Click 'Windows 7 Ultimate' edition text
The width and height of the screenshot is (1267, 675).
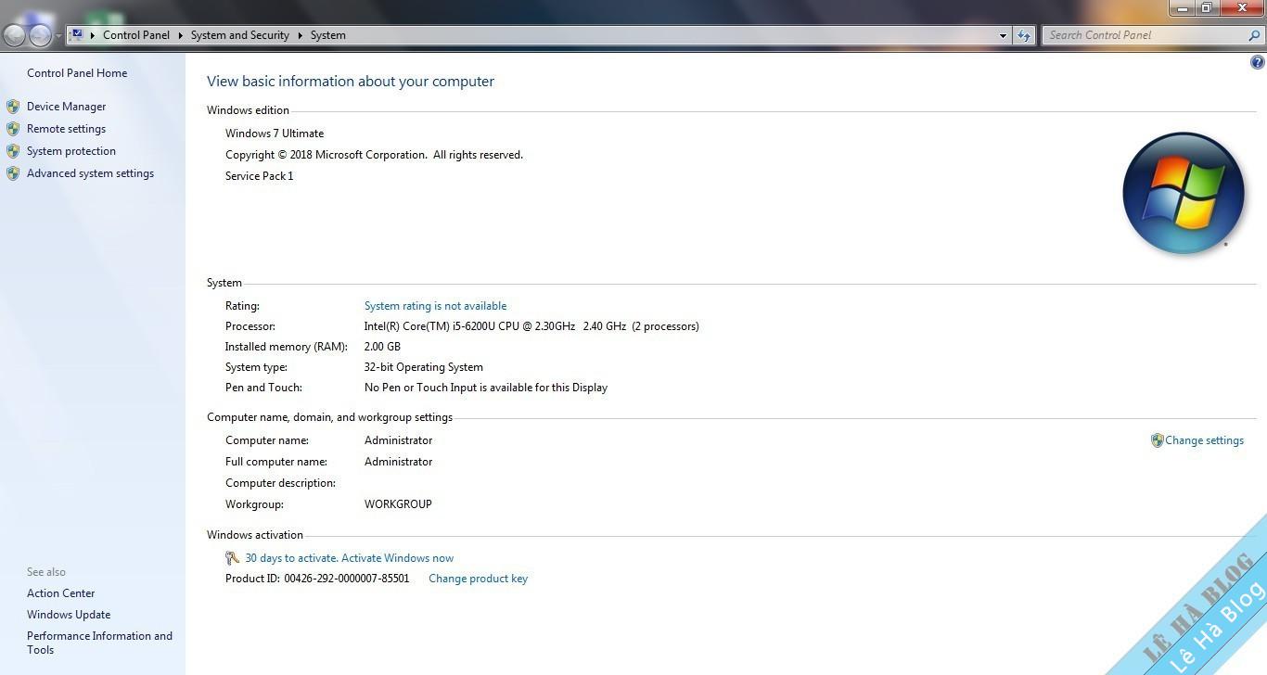(x=275, y=134)
